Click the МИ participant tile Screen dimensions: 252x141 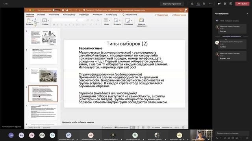click(179, 136)
